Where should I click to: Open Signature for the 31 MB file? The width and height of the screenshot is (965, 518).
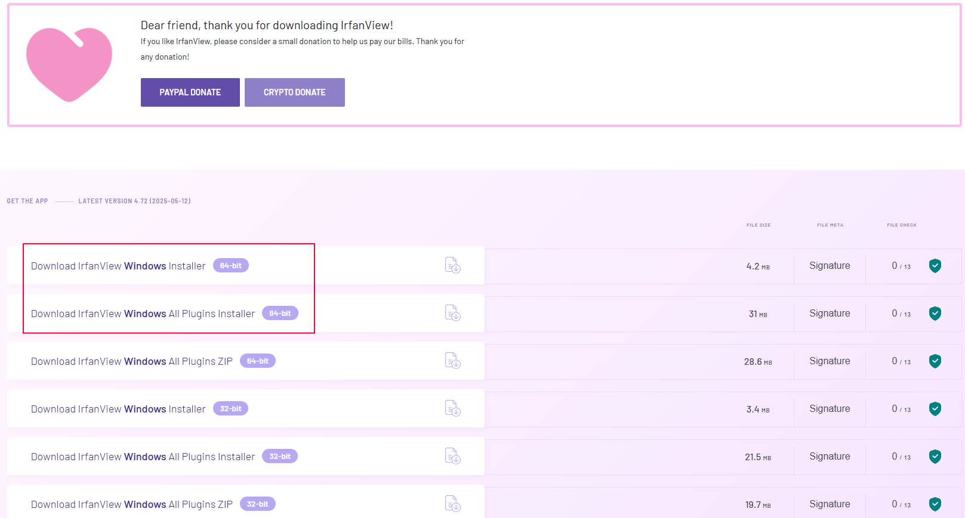click(x=830, y=314)
